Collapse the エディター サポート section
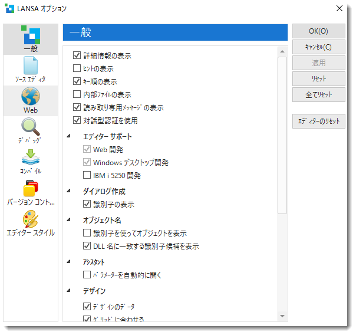The image size is (356, 335). coord(68,136)
